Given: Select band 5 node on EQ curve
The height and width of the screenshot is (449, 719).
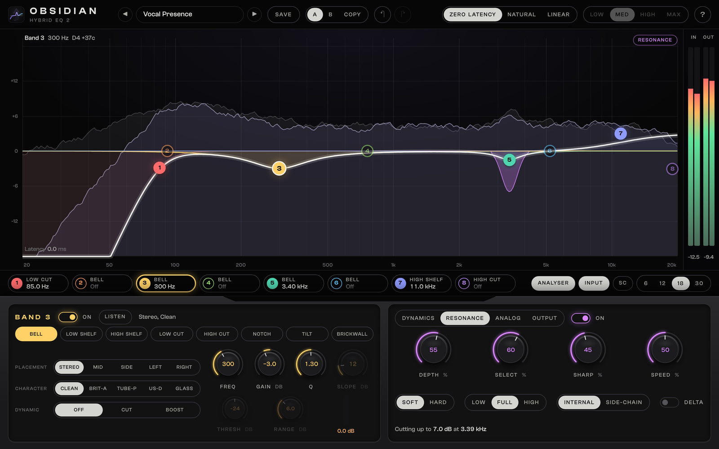Looking at the screenshot, I should pyautogui.click(x=509, y=159).
